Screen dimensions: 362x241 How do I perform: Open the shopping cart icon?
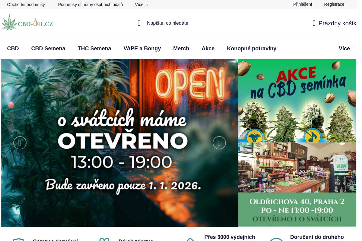tap(314, 23)
